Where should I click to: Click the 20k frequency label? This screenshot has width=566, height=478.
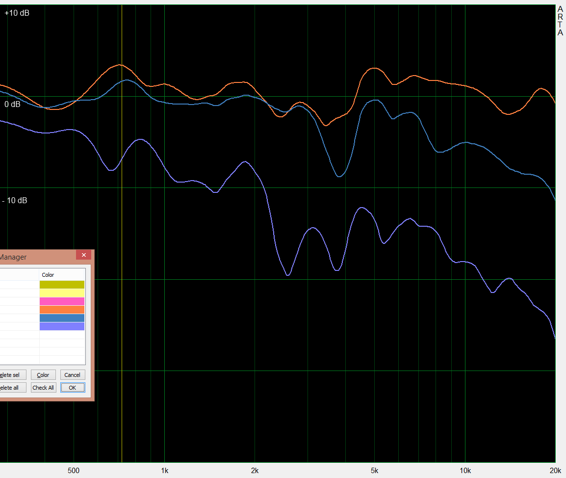[x=555, y=471]
